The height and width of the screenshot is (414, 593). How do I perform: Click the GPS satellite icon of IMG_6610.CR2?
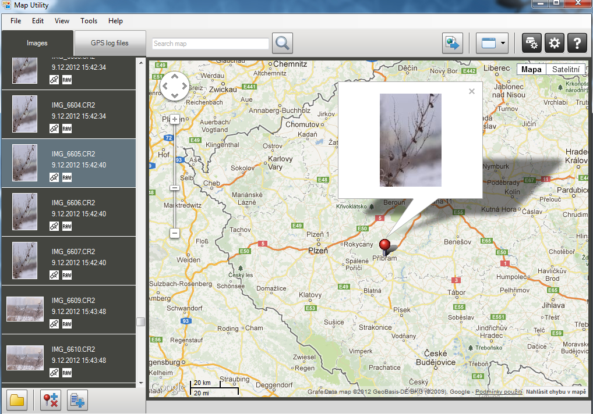pos(54,373)
